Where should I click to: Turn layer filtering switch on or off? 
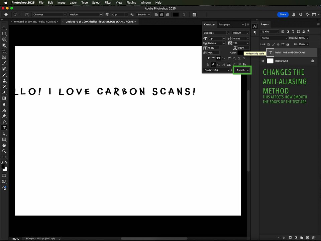[x=308, y=31]
